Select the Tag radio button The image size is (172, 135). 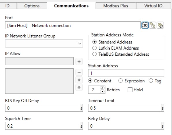point(155,81)
